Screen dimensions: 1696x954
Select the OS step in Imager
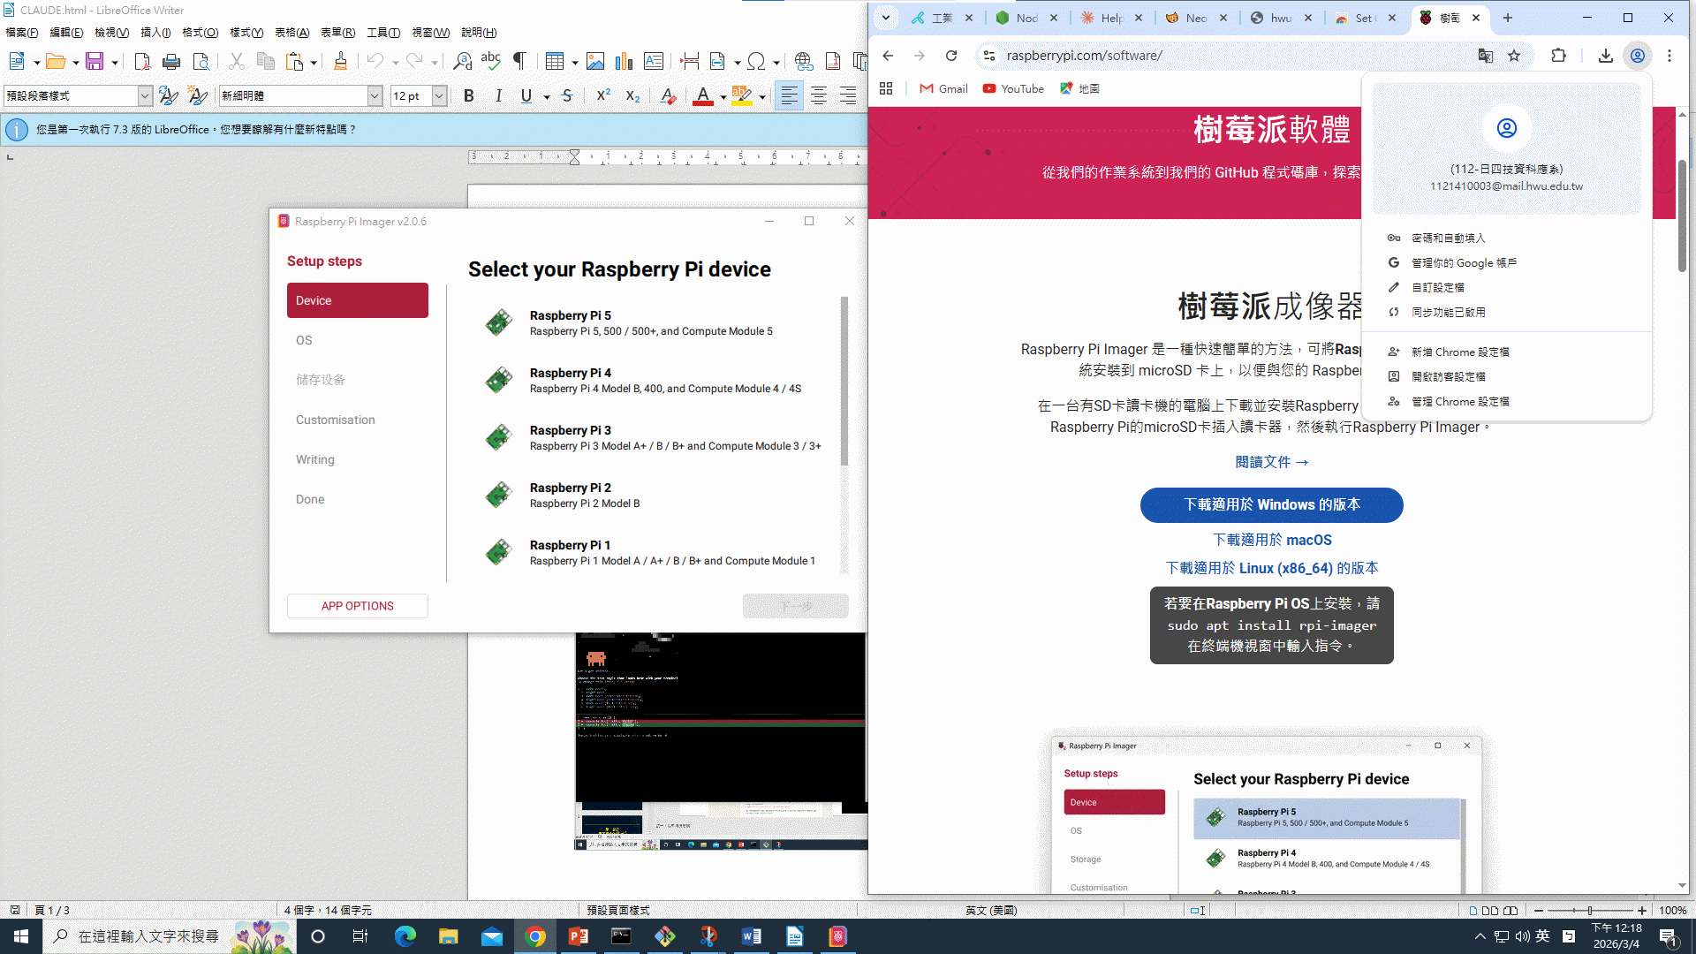[304, 340]
